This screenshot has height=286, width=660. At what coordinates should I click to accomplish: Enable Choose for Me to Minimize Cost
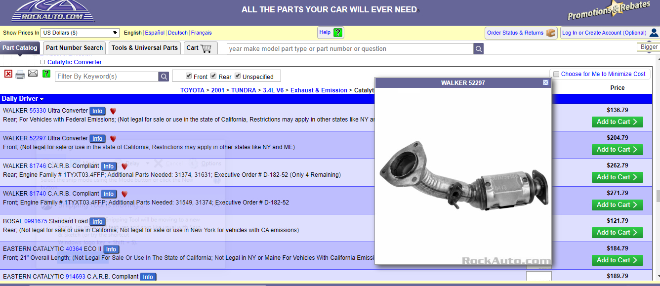tap(557, 74)
